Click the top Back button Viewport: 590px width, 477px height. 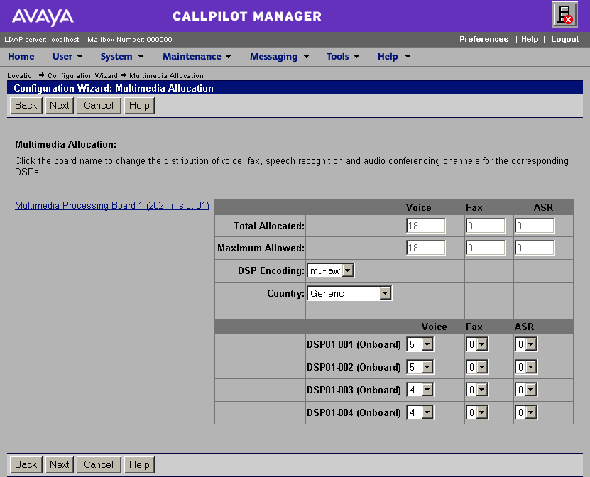(x=26, y=105)
